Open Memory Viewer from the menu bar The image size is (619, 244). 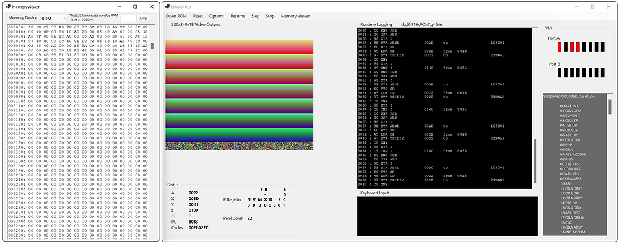pyautogui.click(x=295, y=16)
